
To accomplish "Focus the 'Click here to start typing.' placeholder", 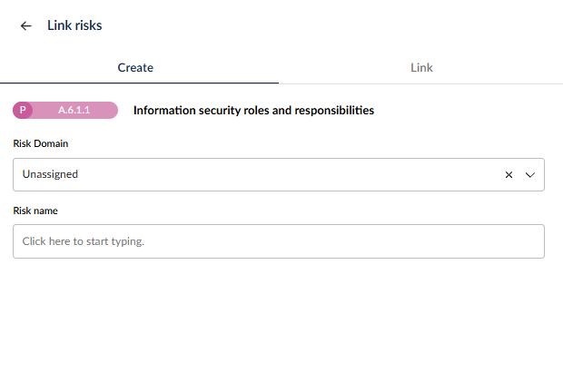I will [84, 241].
